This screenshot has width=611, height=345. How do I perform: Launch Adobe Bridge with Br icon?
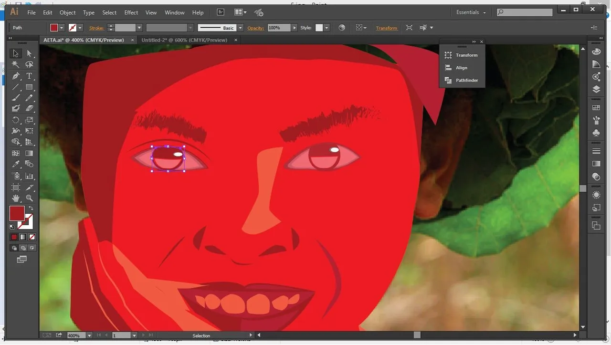221,12
